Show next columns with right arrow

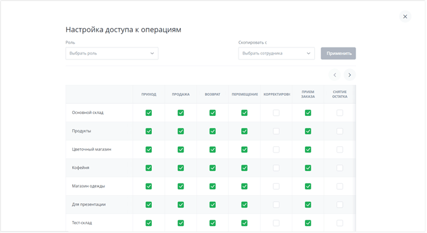[350, 75]
